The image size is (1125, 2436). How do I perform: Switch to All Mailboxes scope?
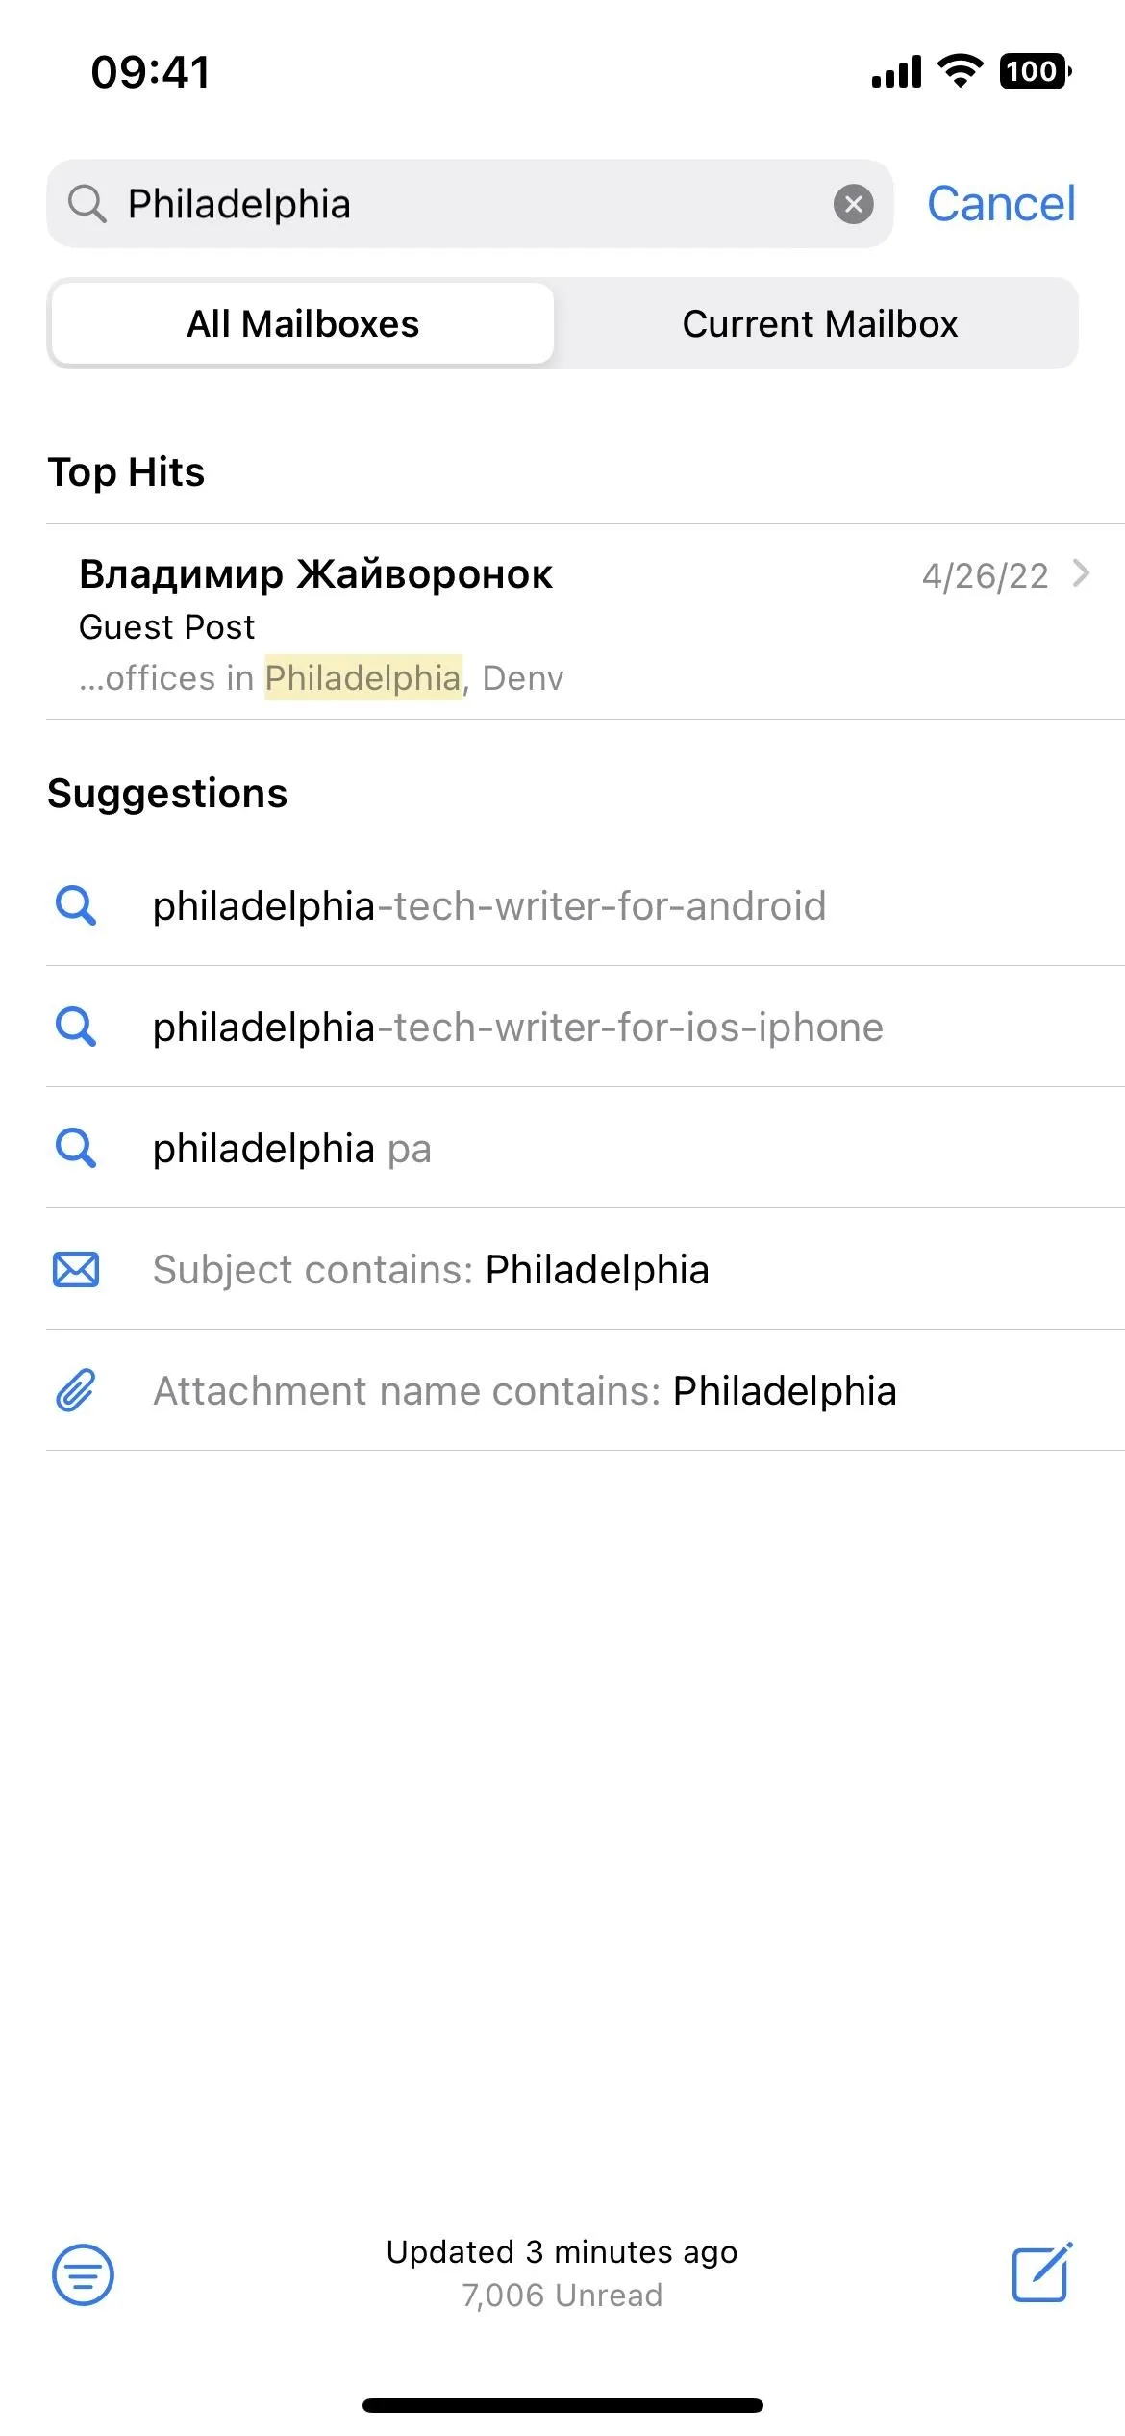[302, 323]
